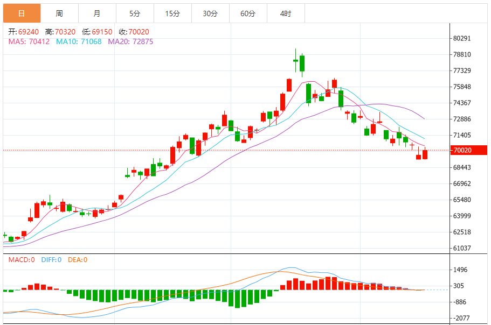491x325 pixels.
Task: Click the -2077 MACD axis label
Action: tap(461, 318)
